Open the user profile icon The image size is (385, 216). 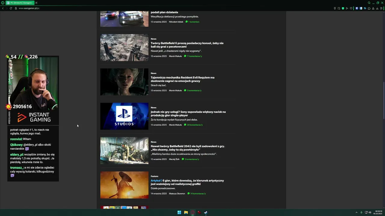373,8
